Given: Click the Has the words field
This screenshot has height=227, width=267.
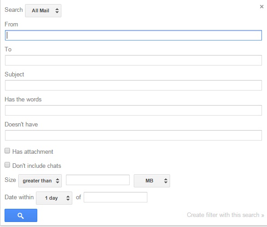Looking at the screenshot, I should point(133,111).
